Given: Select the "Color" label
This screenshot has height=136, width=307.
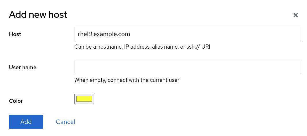Looking at the screenshot, I should click(x=16, y=101).
